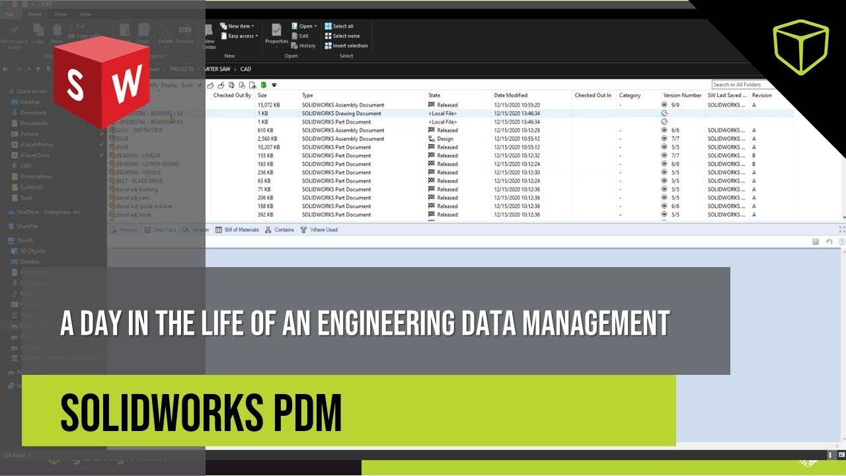The image size is (846, 476).
Task: Create a folder with the New folder icon
Action: coord(209,37)
